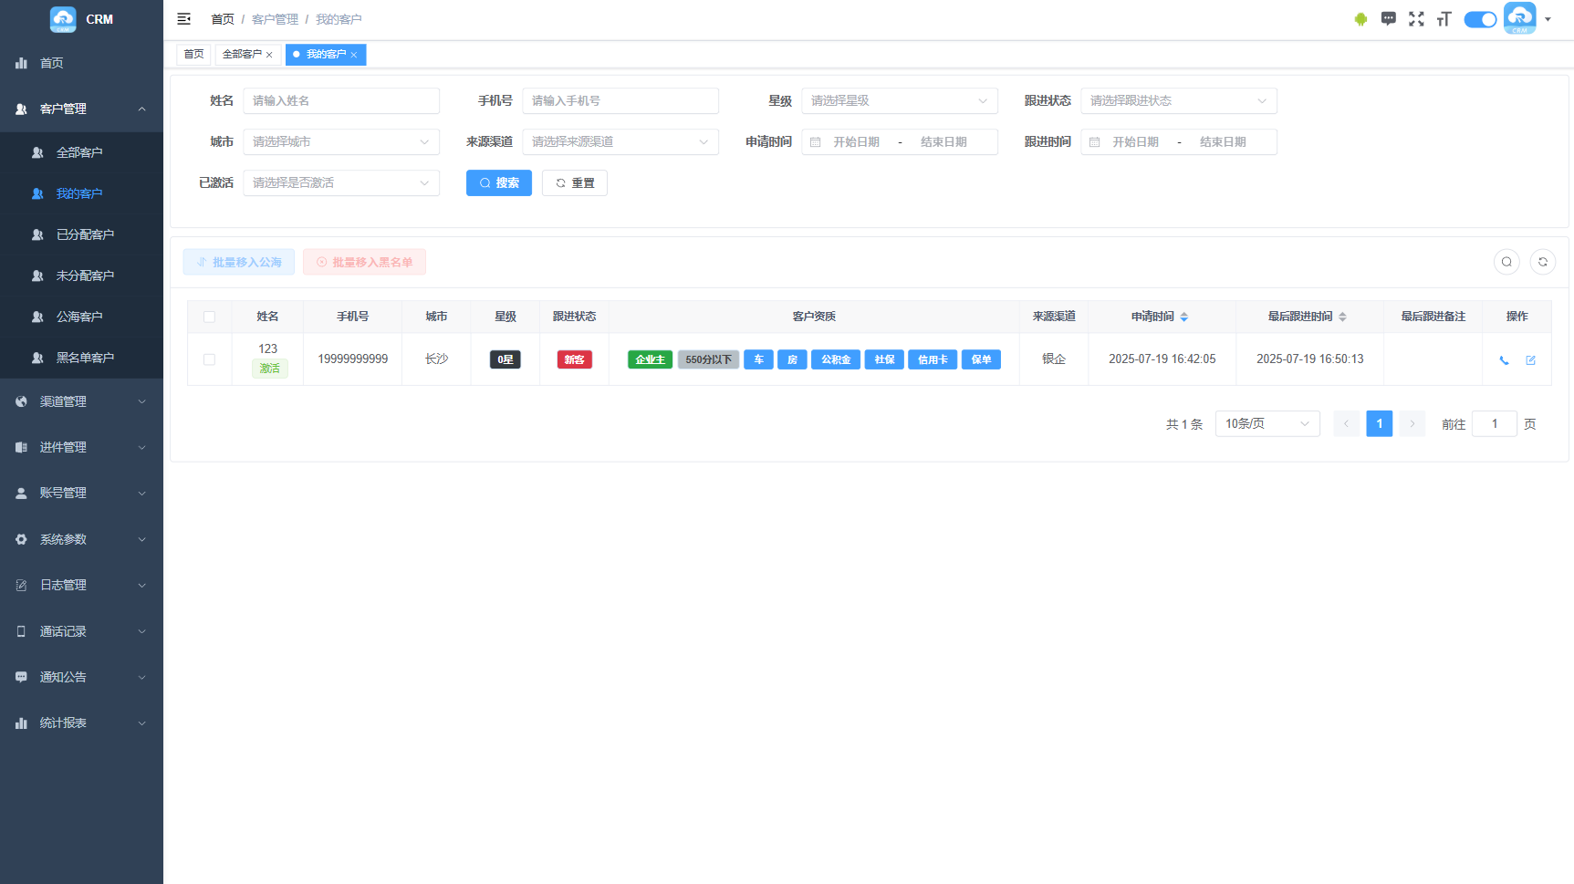Check the select-all checkbox in the table header

coord(209,317)
